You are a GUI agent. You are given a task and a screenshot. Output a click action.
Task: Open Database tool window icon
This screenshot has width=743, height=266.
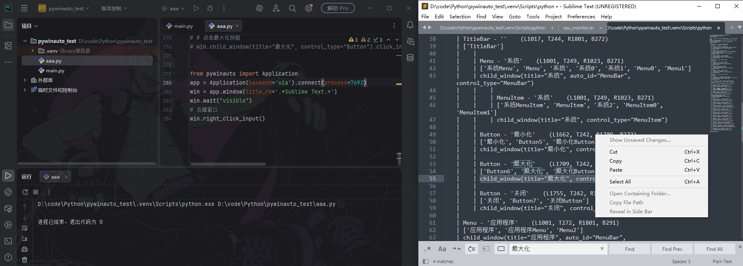click(410, 58)
